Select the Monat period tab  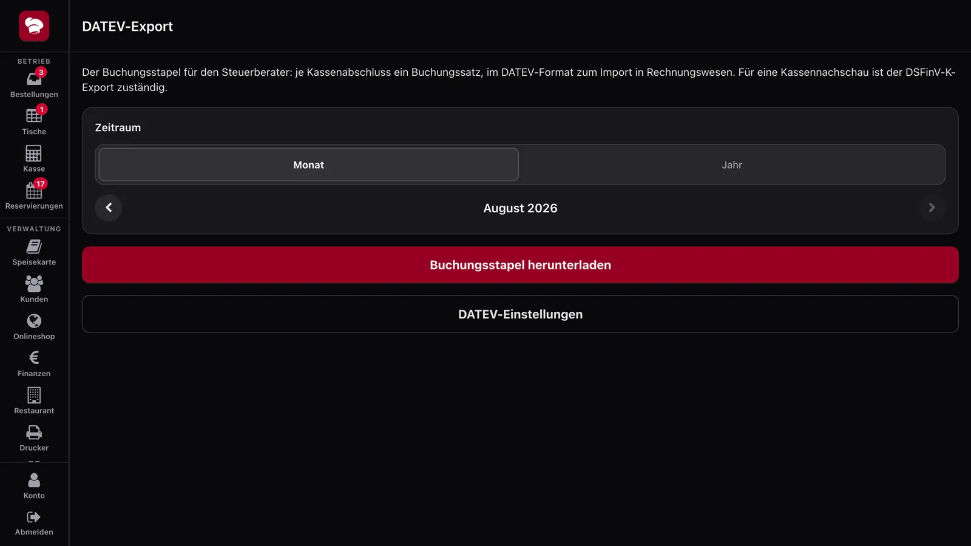click(x=308, y=165)
